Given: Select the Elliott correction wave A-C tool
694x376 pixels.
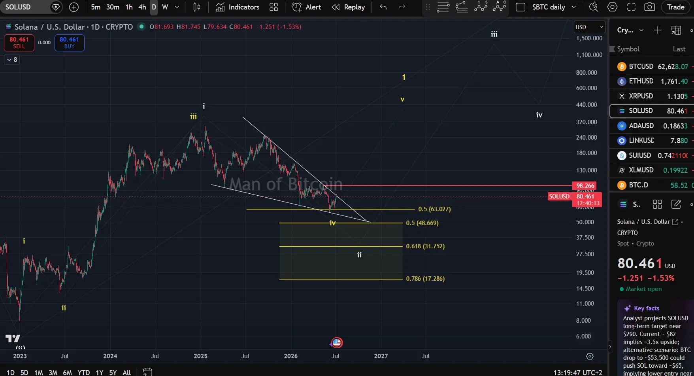Looking at the screenshot, I should point(500,7).
